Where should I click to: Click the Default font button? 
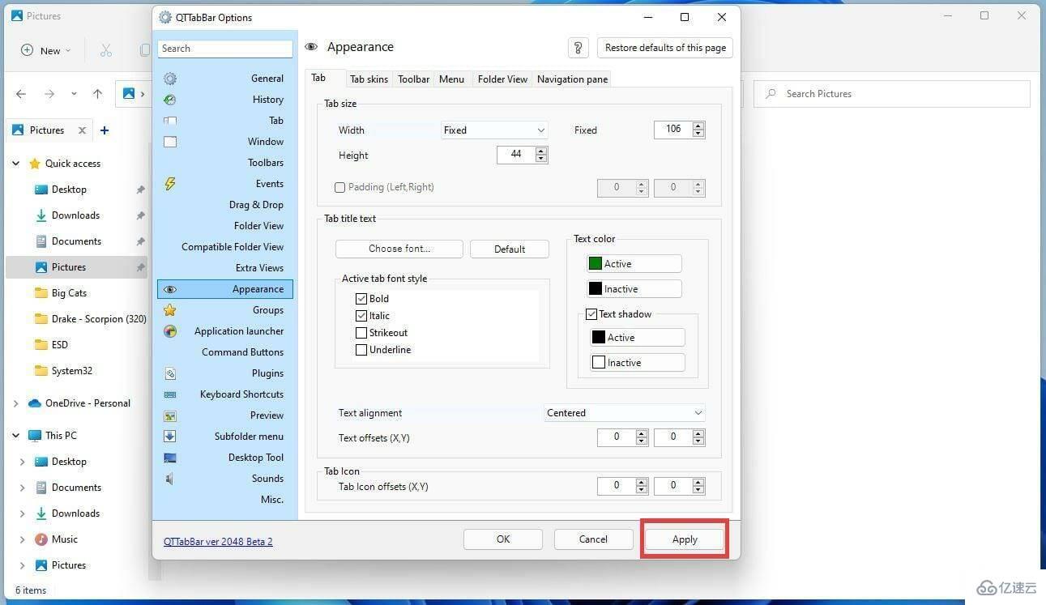(x=510, y=249)
